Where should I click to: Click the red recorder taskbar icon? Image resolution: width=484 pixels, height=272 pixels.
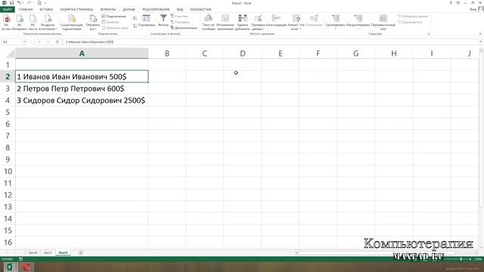pos(26,267)
